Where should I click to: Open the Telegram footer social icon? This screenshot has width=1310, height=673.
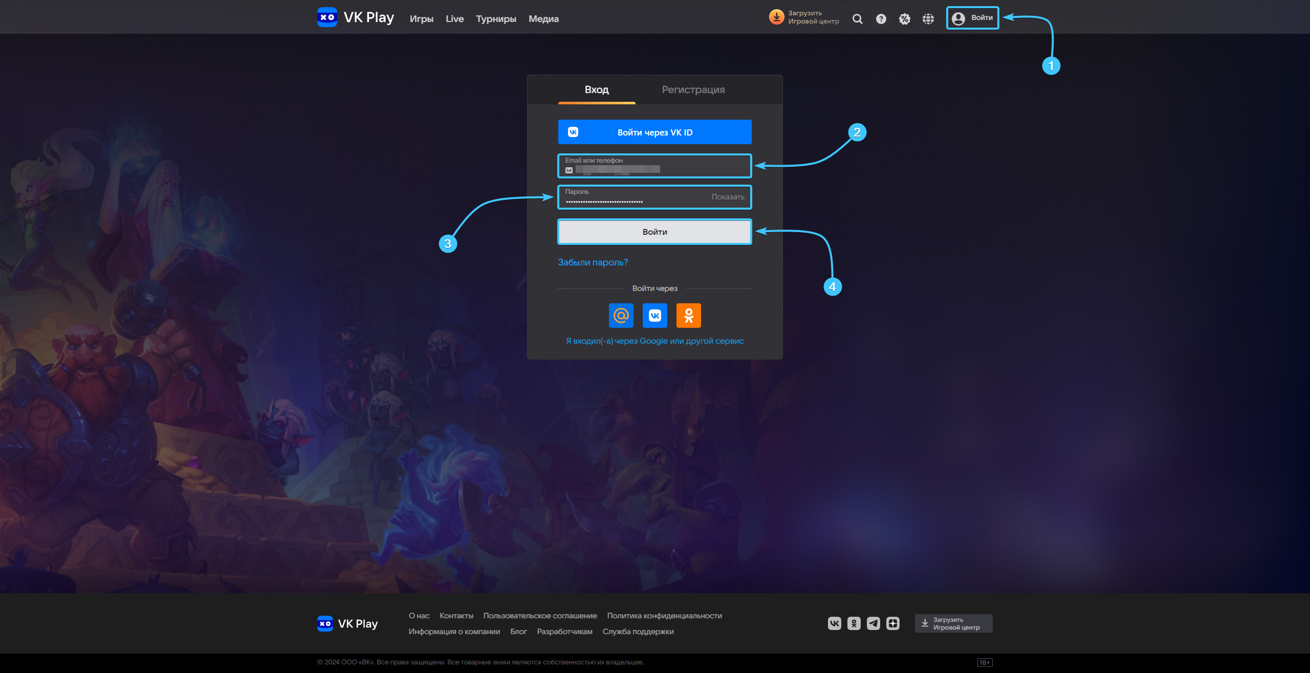coord(873,623)
